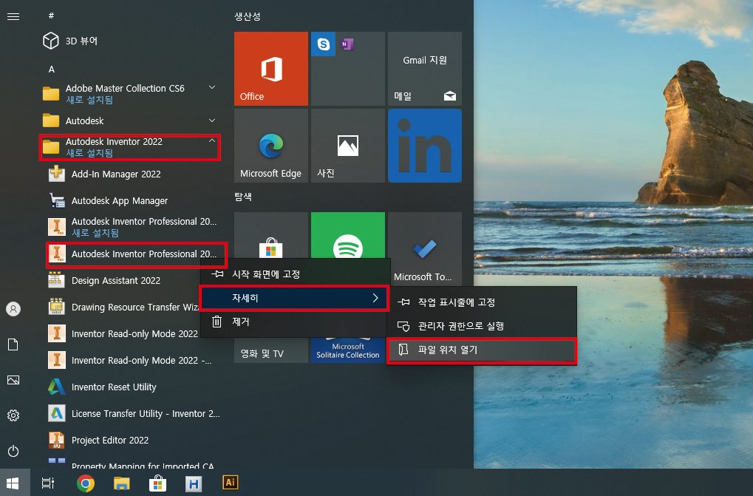This screenshot has height=496, width=753.
Task: Open Project Editor 2022
Action: click(x=134, y=440)
